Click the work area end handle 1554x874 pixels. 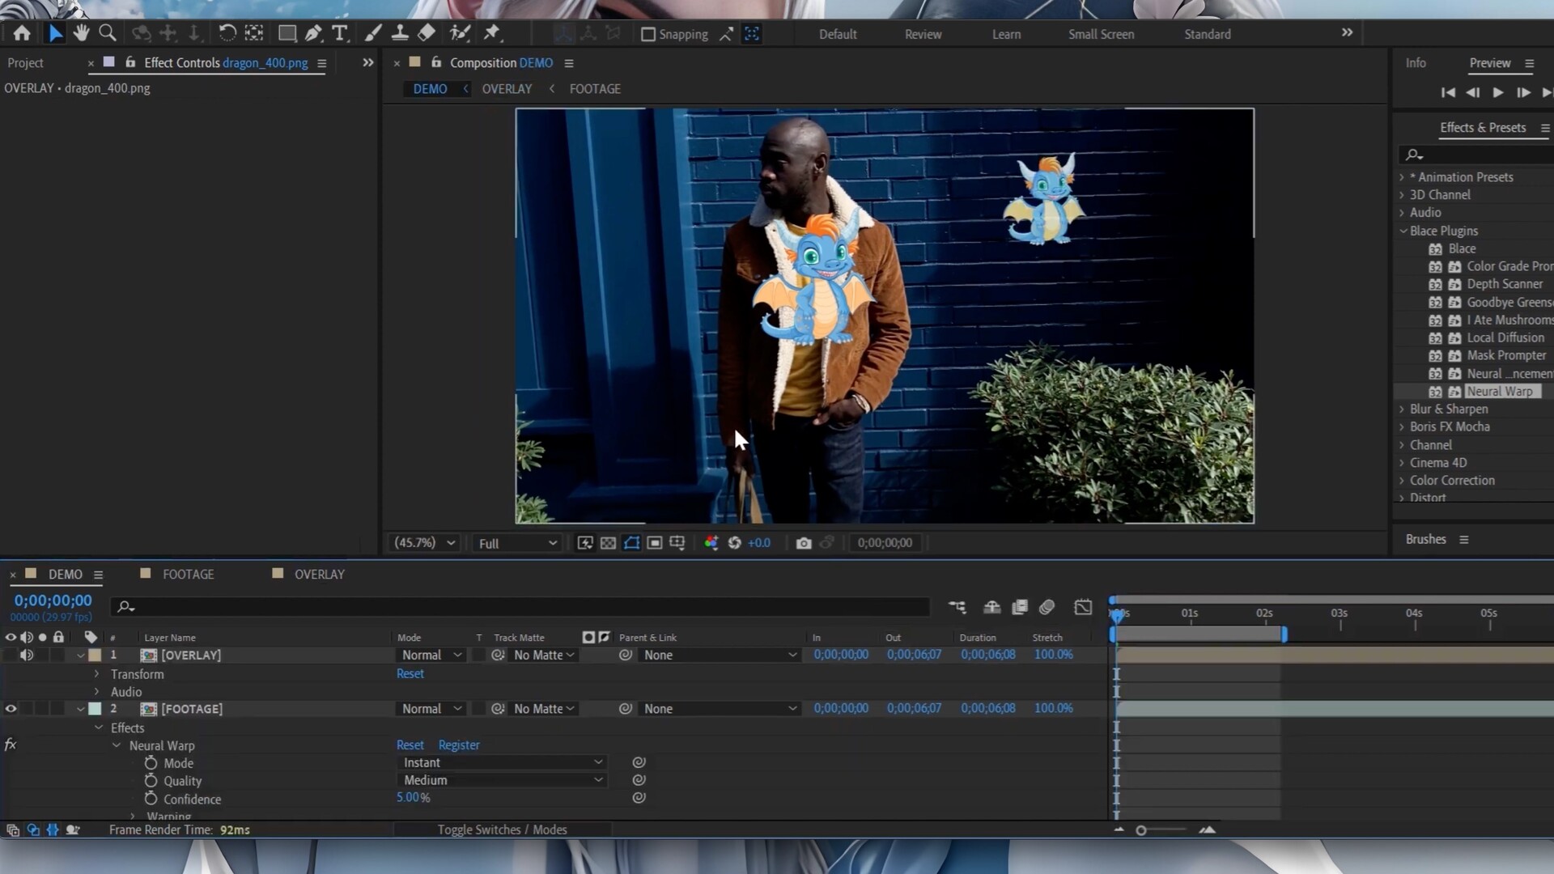(x=1284, y=634)
